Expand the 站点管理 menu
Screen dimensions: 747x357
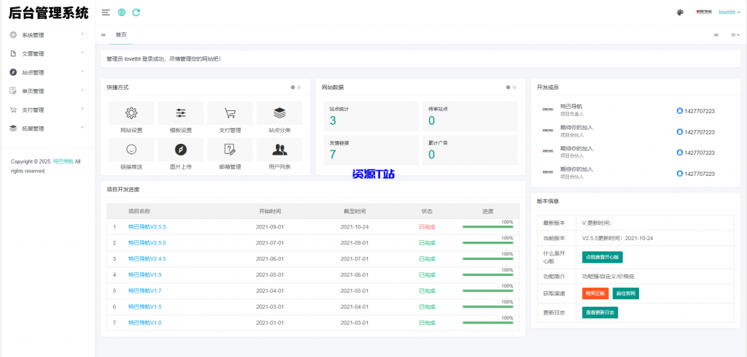[x=47, y=72]
